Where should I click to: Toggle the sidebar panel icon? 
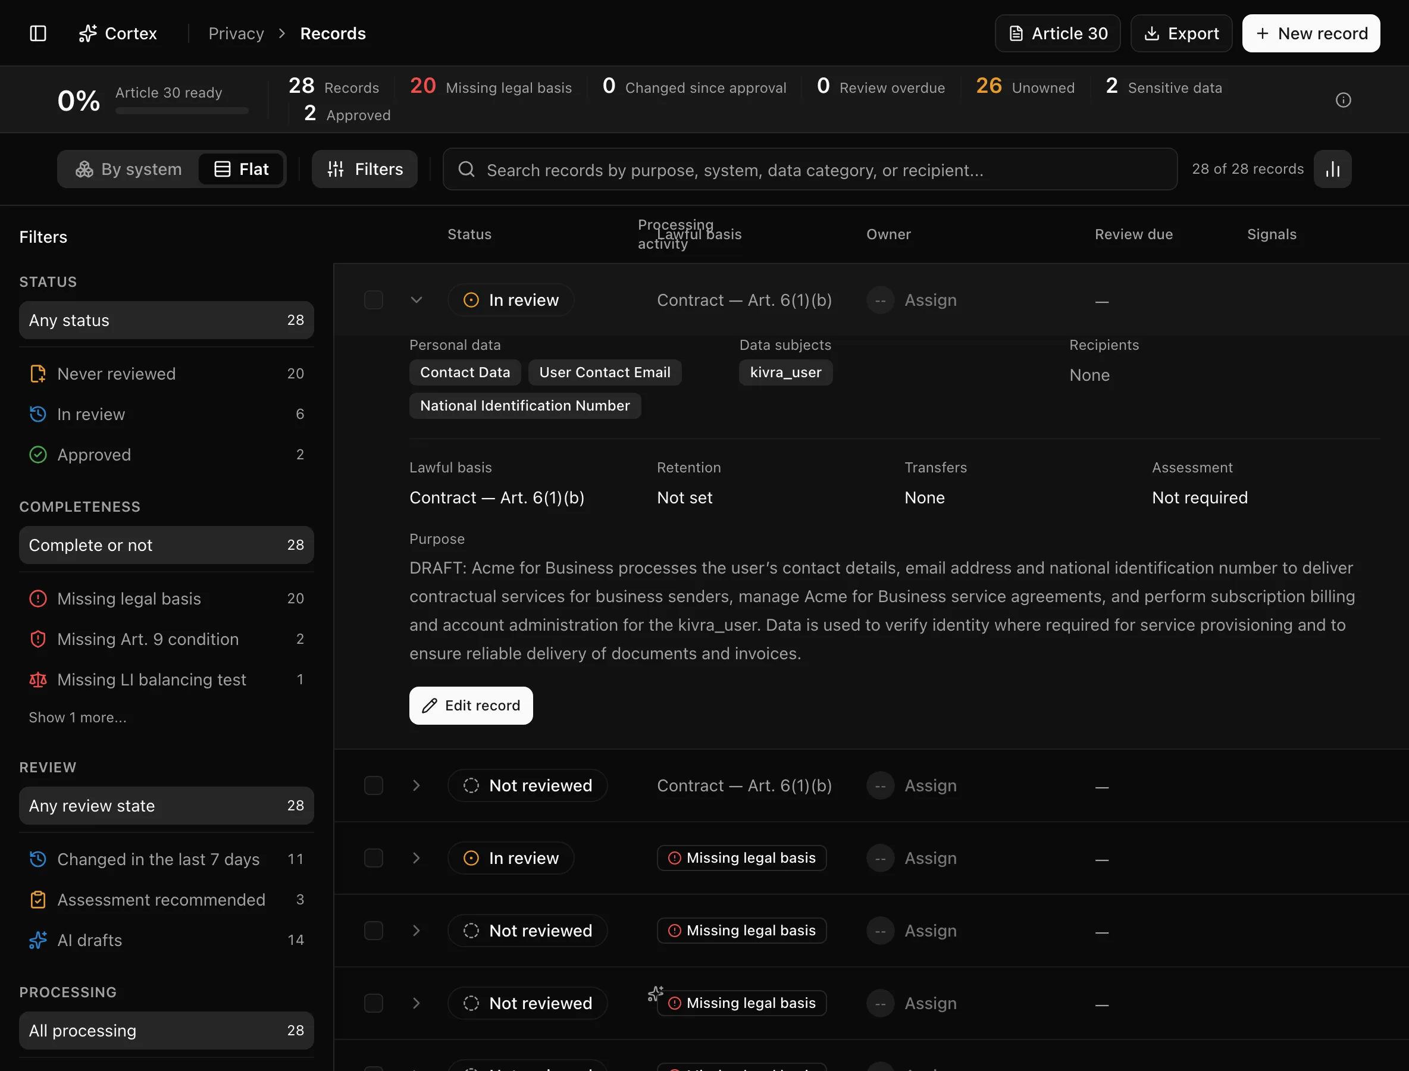[x=38, y=33]
